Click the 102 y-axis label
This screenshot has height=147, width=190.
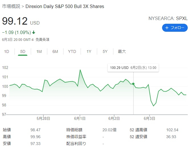[x=5, y=67]
